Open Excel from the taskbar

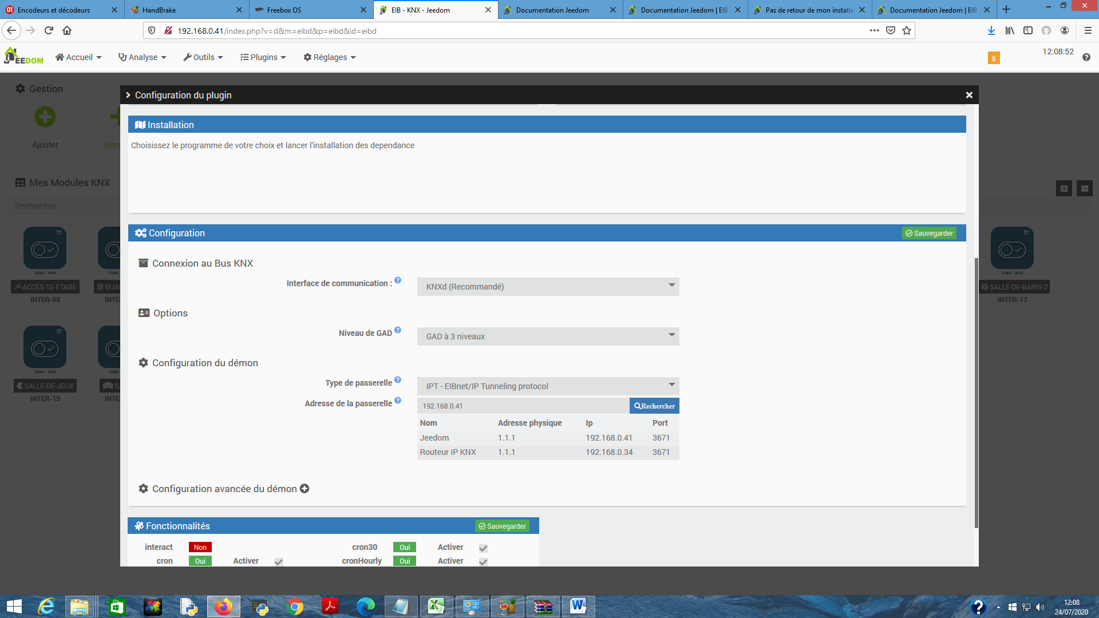click(x=436, y=607)
